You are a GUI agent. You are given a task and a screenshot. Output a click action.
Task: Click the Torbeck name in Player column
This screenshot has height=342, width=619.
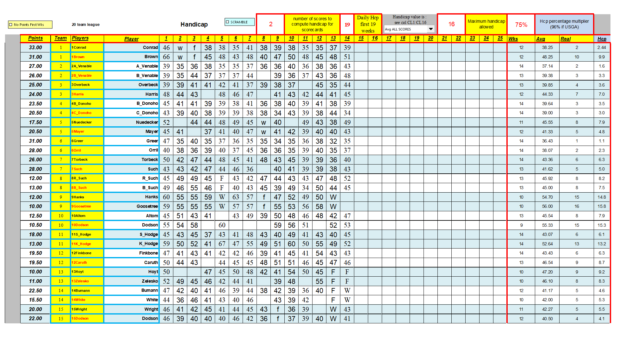150,159
